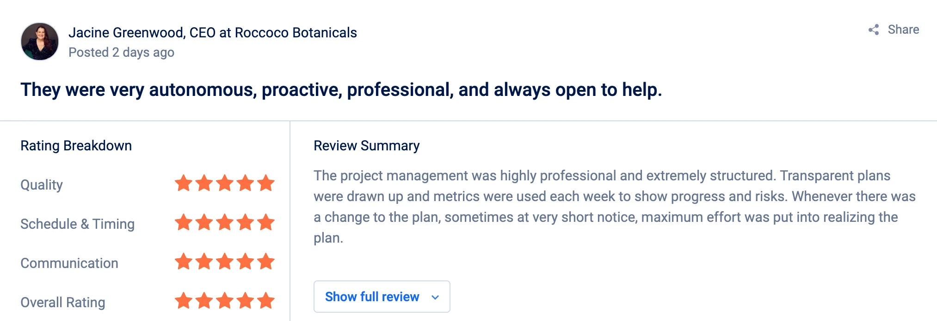
Task: Open Jacine Greenwood's profile avatar
Action: point(40,42)
